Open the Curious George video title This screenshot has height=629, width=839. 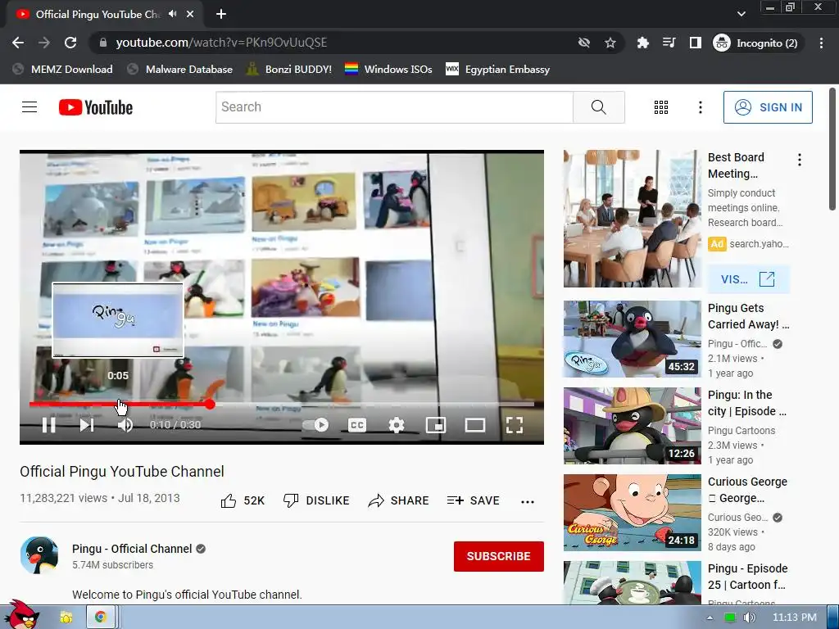[x=747, y=490]
